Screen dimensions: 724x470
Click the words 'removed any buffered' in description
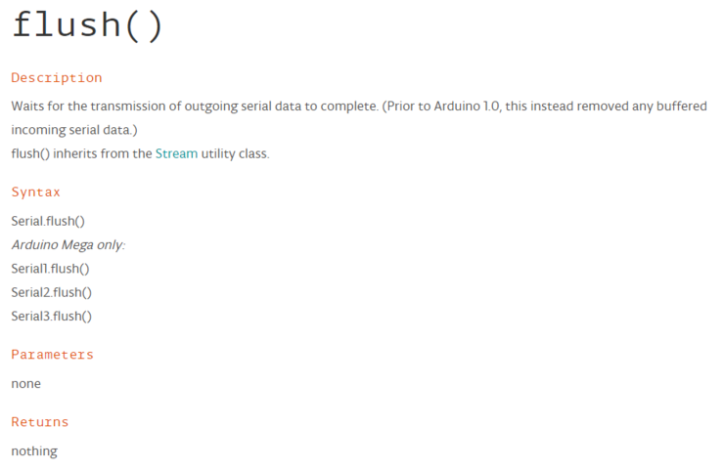point(641,106)
